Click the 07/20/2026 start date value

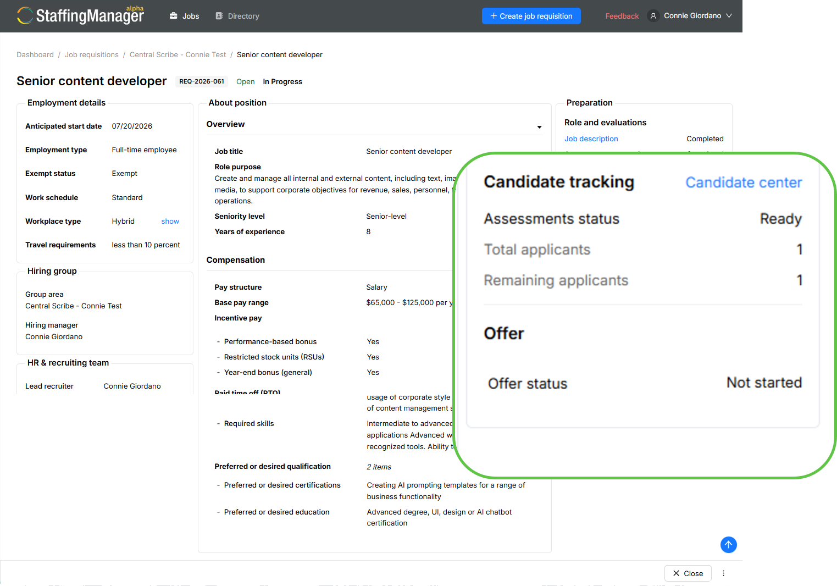tap(132, 126)
